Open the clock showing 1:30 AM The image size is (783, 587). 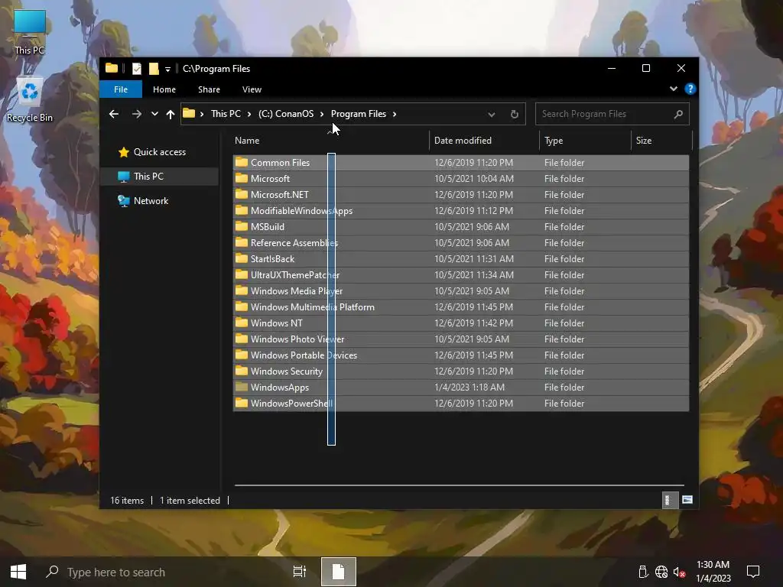[713, 572]
